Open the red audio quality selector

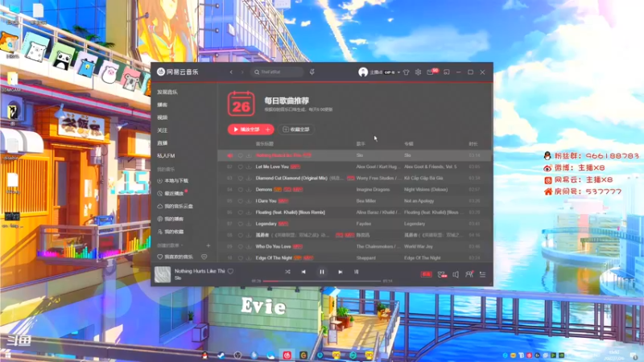pos(427,274)
